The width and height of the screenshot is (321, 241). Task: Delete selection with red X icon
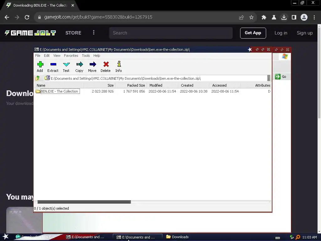click(106, 67)
